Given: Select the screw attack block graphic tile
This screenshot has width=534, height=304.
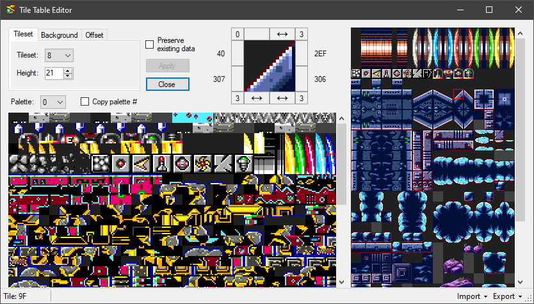Looking at the screenshot, I should (203, 164).
